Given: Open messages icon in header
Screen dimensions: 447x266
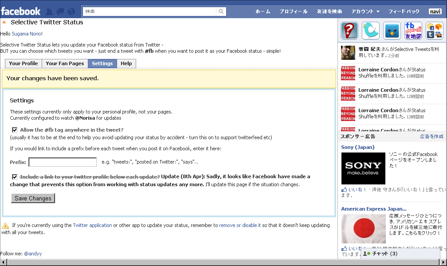Looking at the screenshot, I should pos(60,12).
